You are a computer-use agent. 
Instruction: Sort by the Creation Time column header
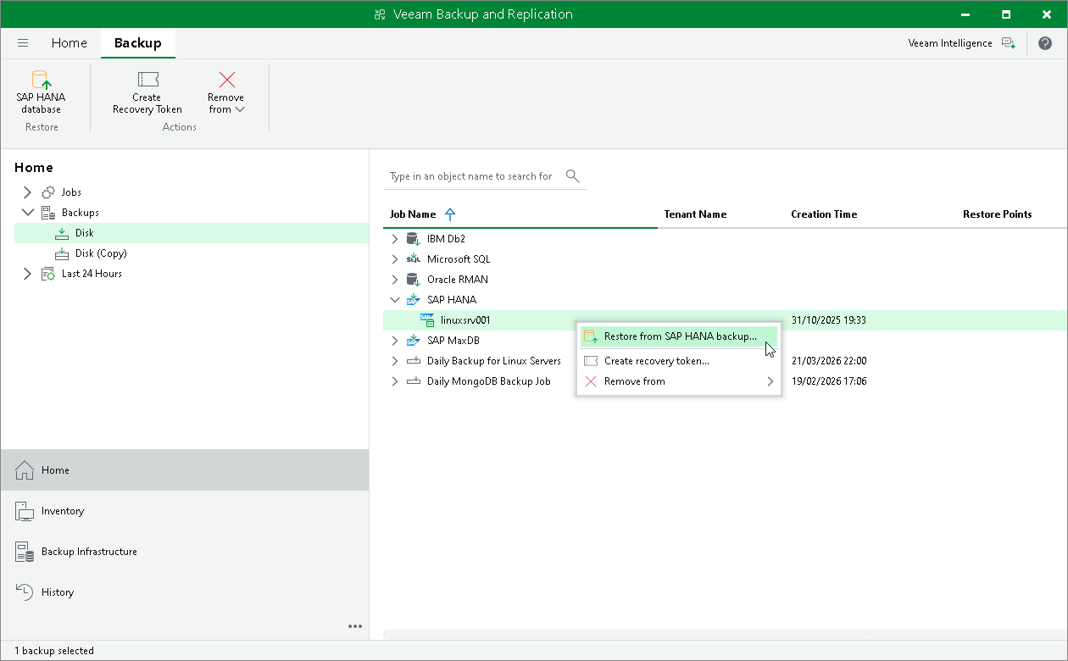pos(824,214)
